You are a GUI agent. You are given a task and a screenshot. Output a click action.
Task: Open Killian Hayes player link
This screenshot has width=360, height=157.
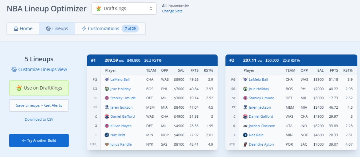click(x=121, y=126)
